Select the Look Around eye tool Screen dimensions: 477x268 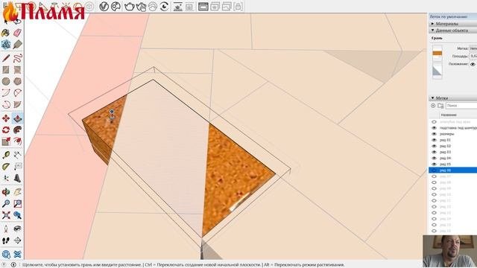pos(17,229)
